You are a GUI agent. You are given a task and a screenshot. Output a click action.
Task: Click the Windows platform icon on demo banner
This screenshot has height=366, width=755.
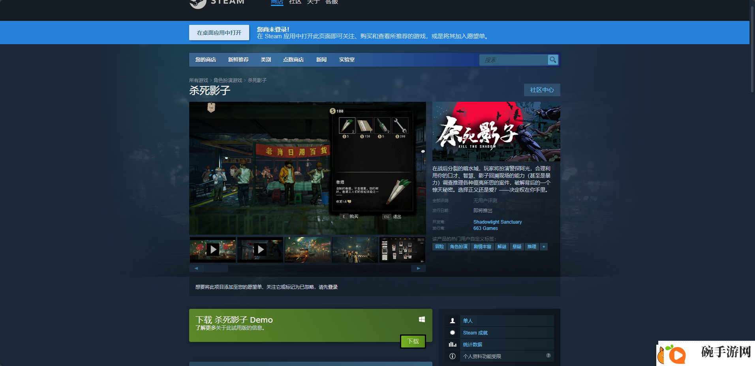[422, 319]
